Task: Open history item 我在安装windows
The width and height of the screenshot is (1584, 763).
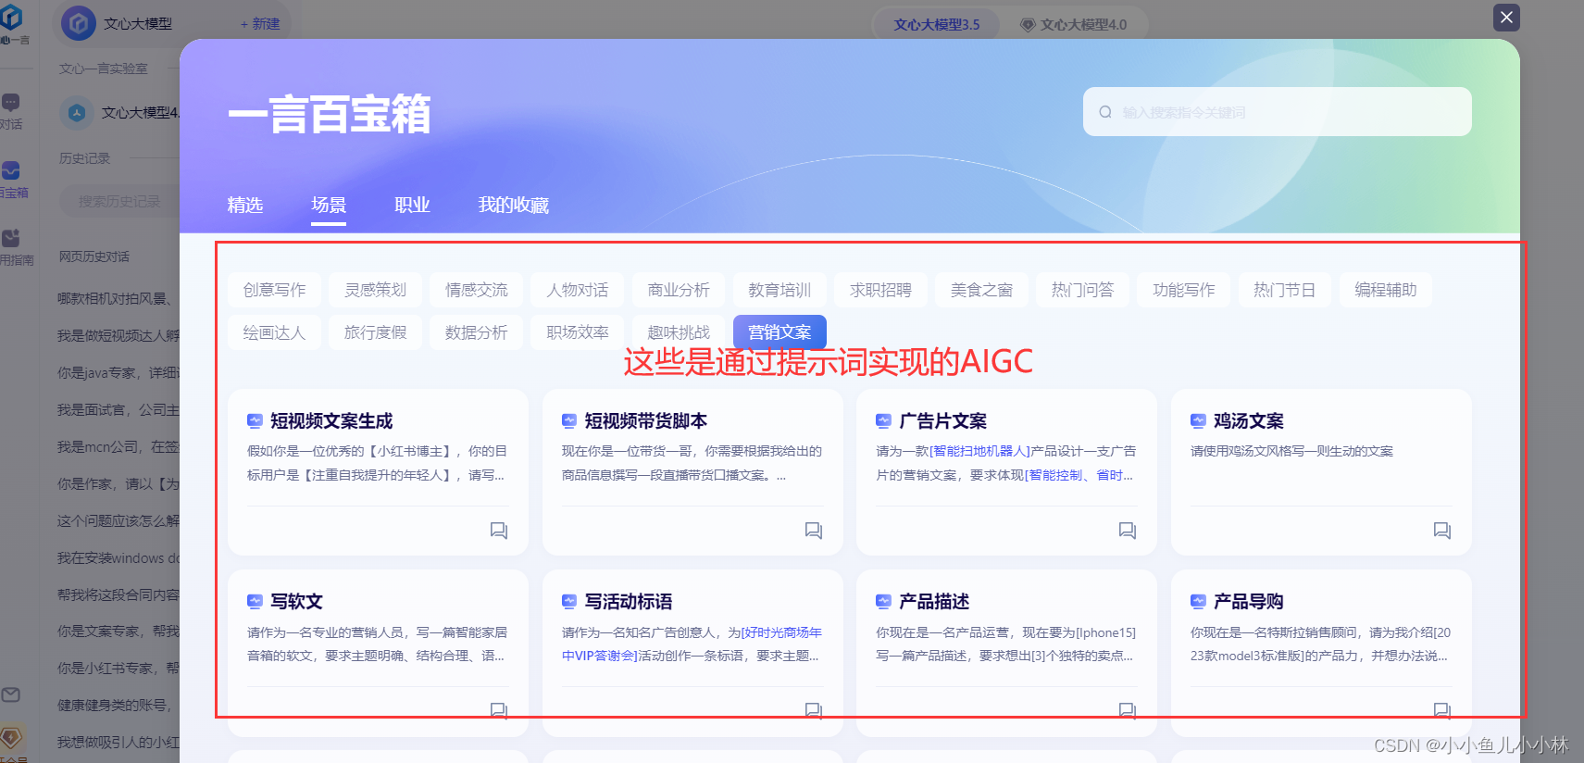Action: coord(118,557)
